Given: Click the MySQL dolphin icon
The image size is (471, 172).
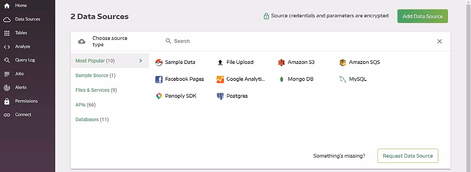Looking at the screenshot, I should tap(343, 79).
